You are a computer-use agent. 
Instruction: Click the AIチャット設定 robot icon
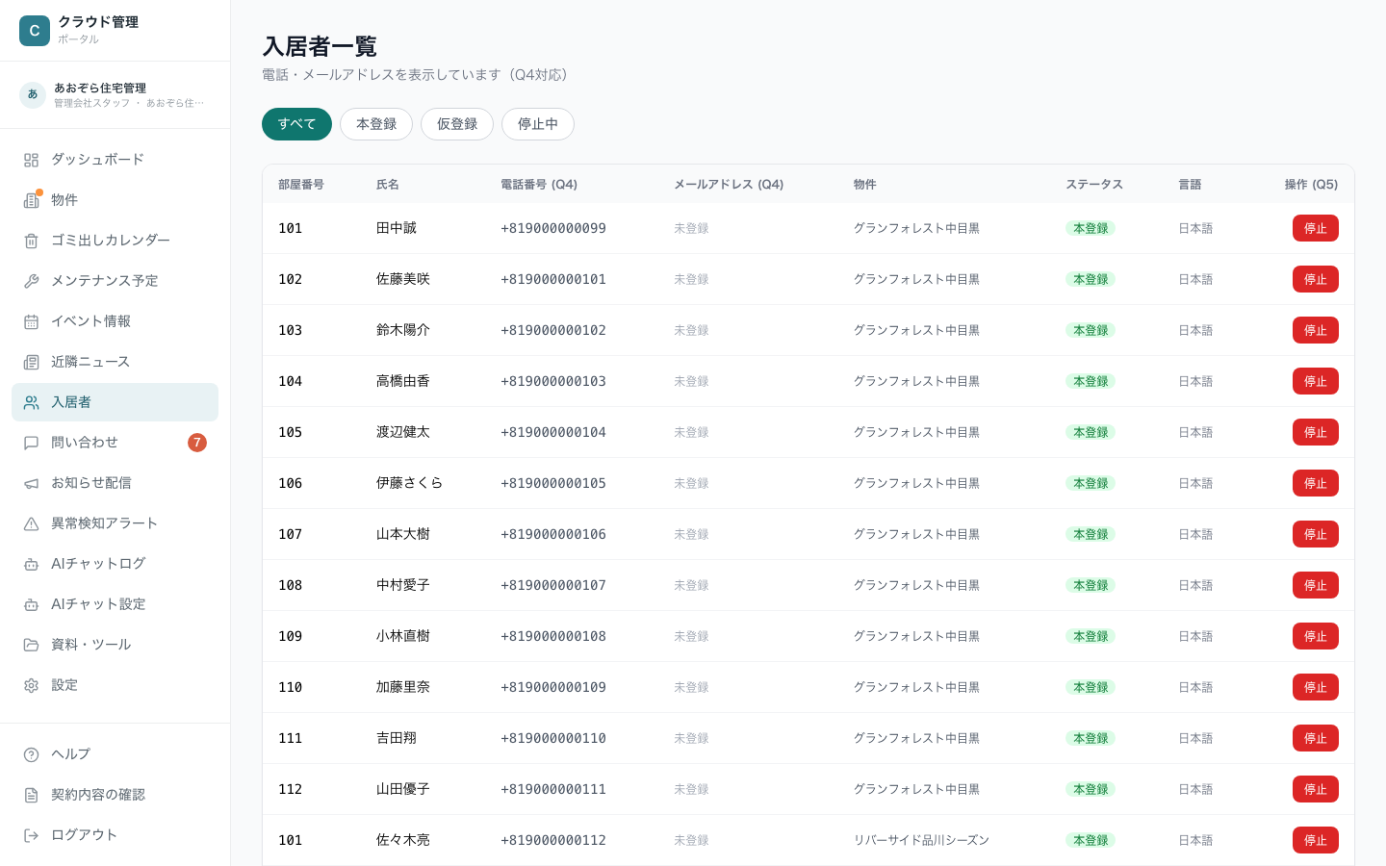32,604
